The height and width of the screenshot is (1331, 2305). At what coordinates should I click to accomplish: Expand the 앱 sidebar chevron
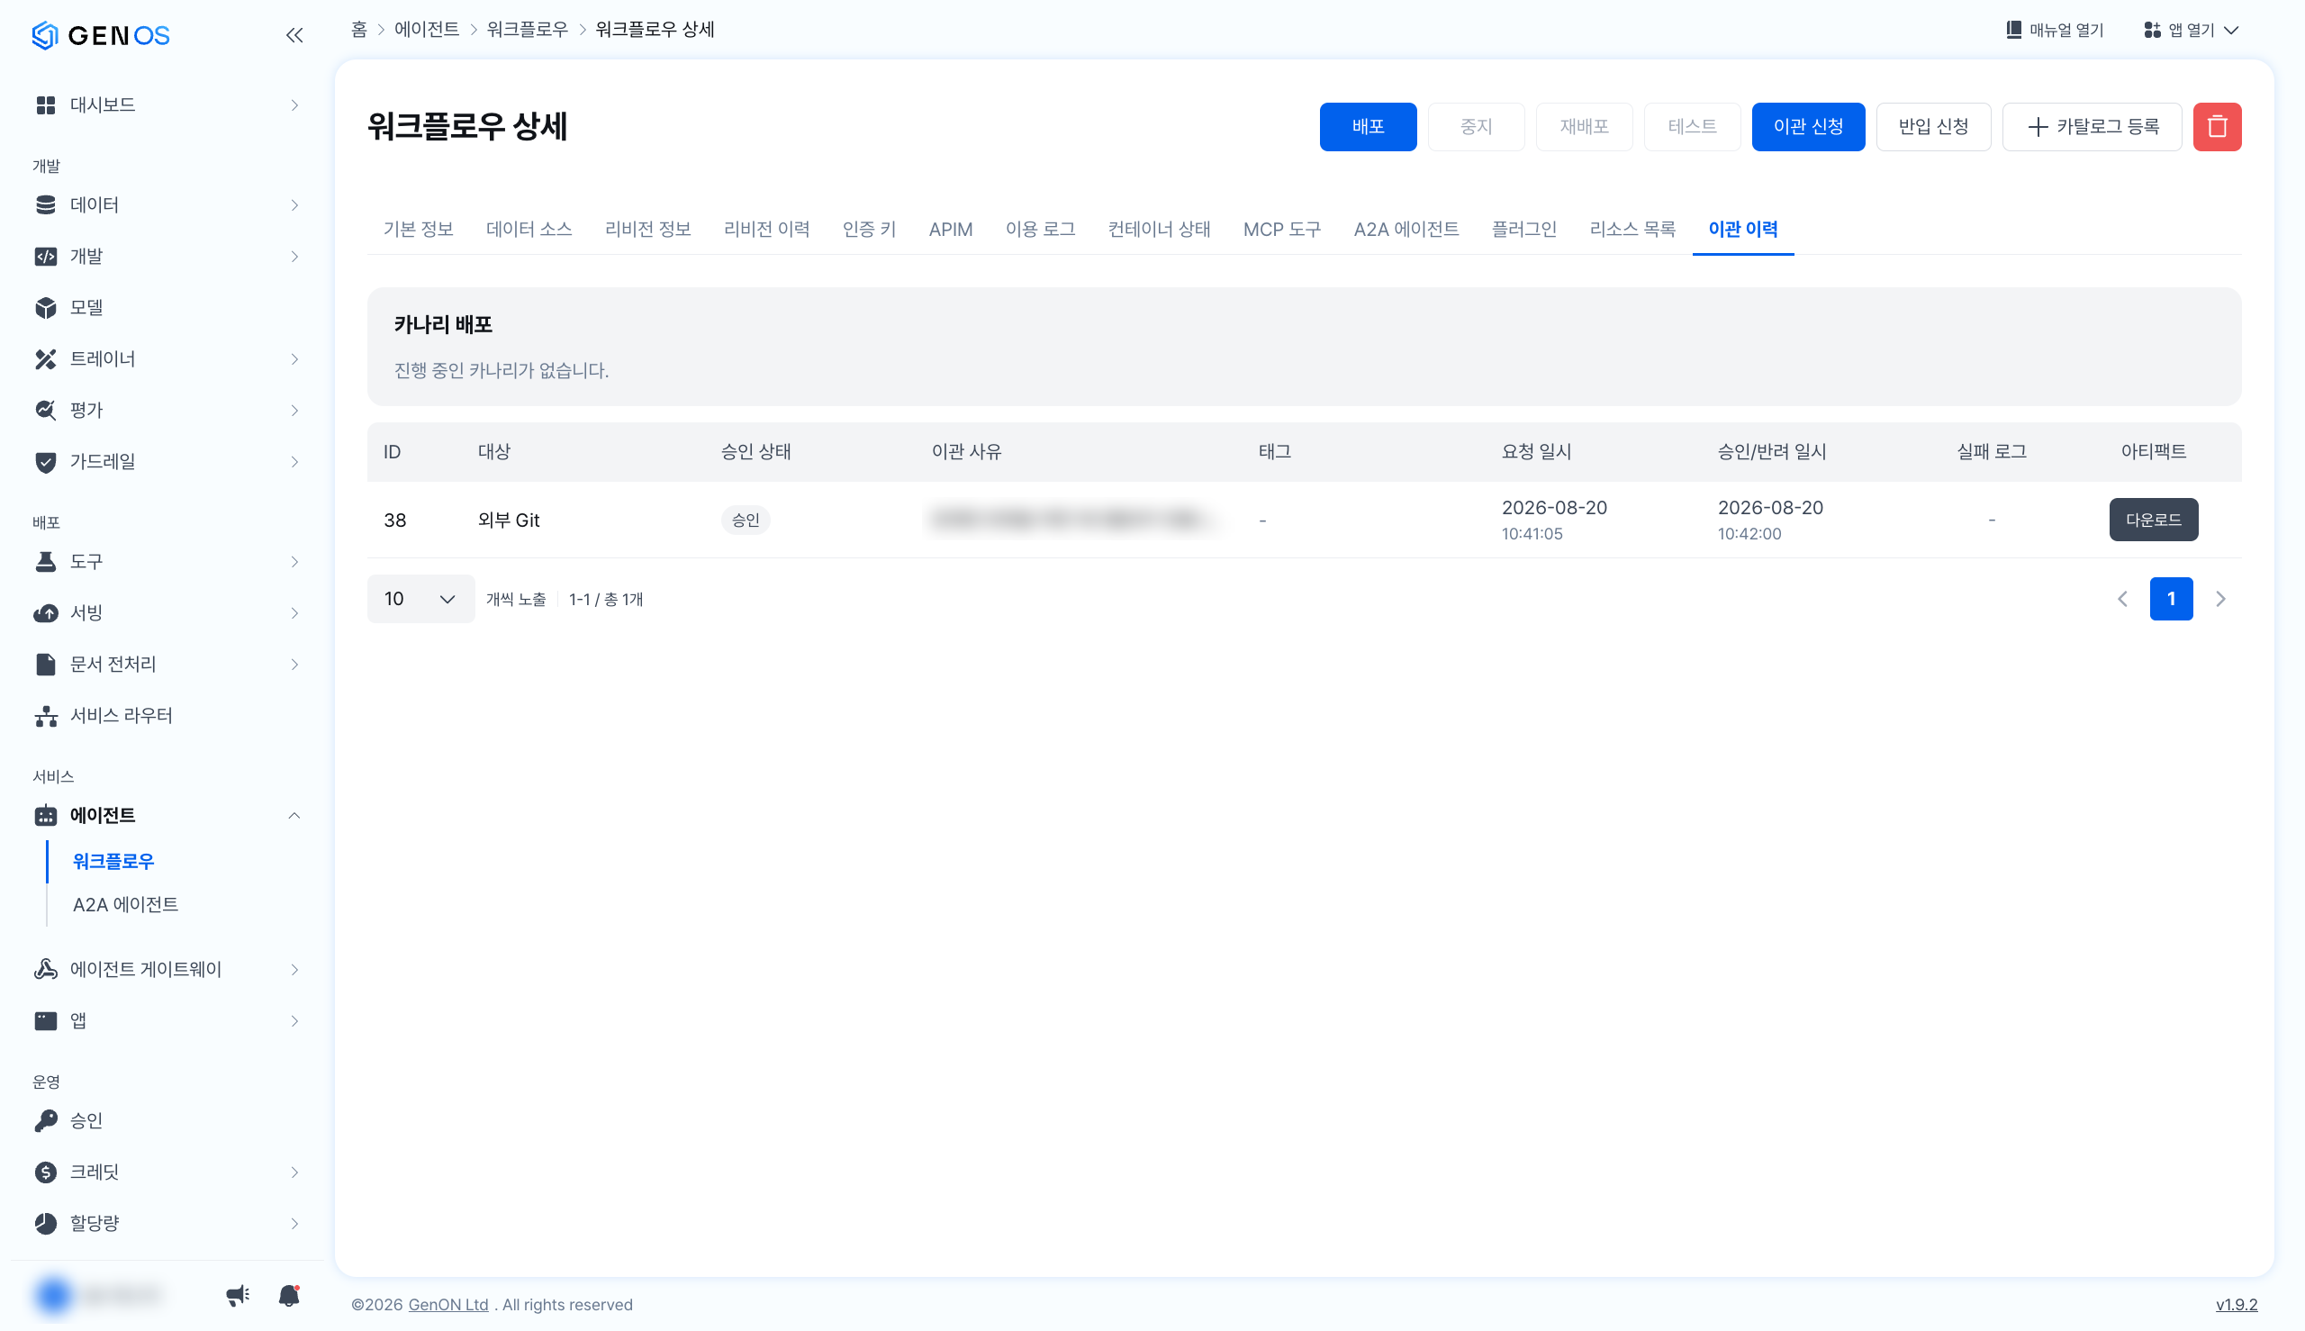(x=294, y=1020)
